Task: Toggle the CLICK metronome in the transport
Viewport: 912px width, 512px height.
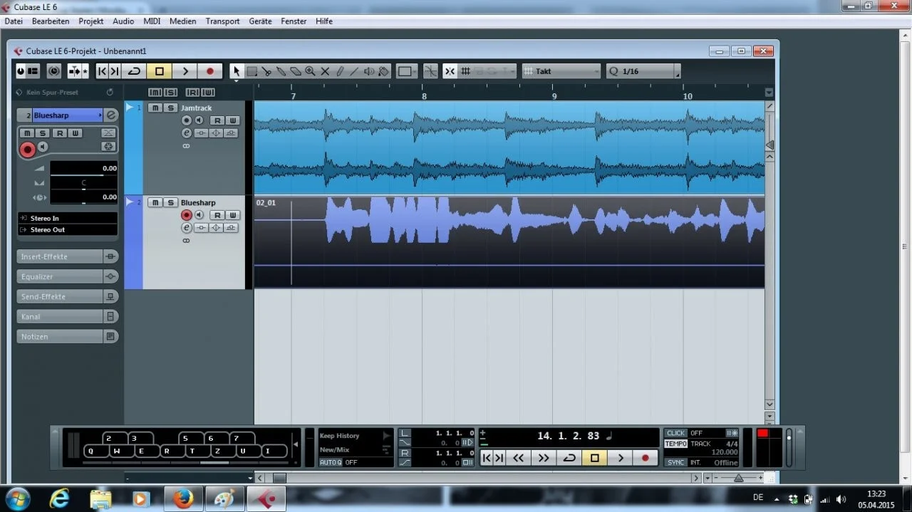Action: pyautogui.click(x=675, y=432)
